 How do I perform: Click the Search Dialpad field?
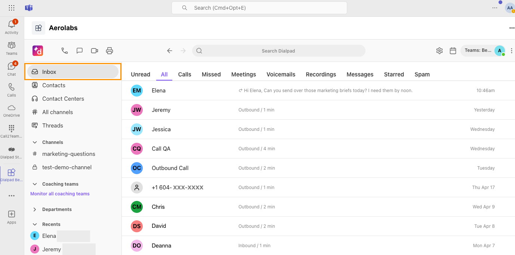278,51
